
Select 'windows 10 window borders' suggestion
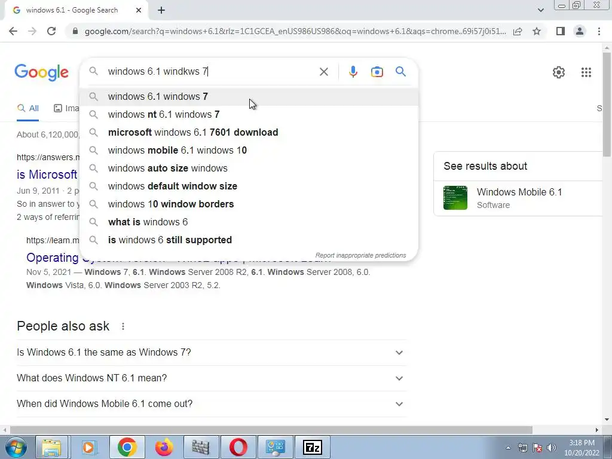click(249, 204)
